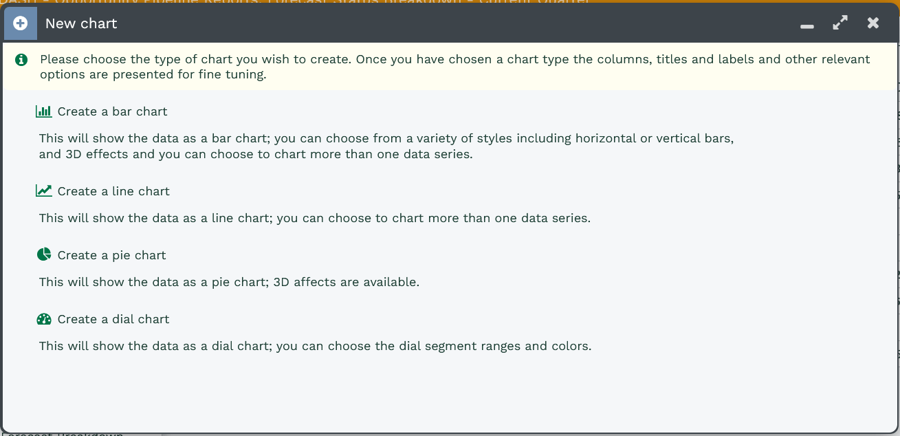The image size is (900, 436).
Task: Close the New chart dialog
Action: pyautogui.click(x=873, y=23)
